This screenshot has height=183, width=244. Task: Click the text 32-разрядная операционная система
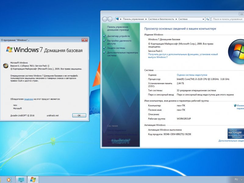196,90
